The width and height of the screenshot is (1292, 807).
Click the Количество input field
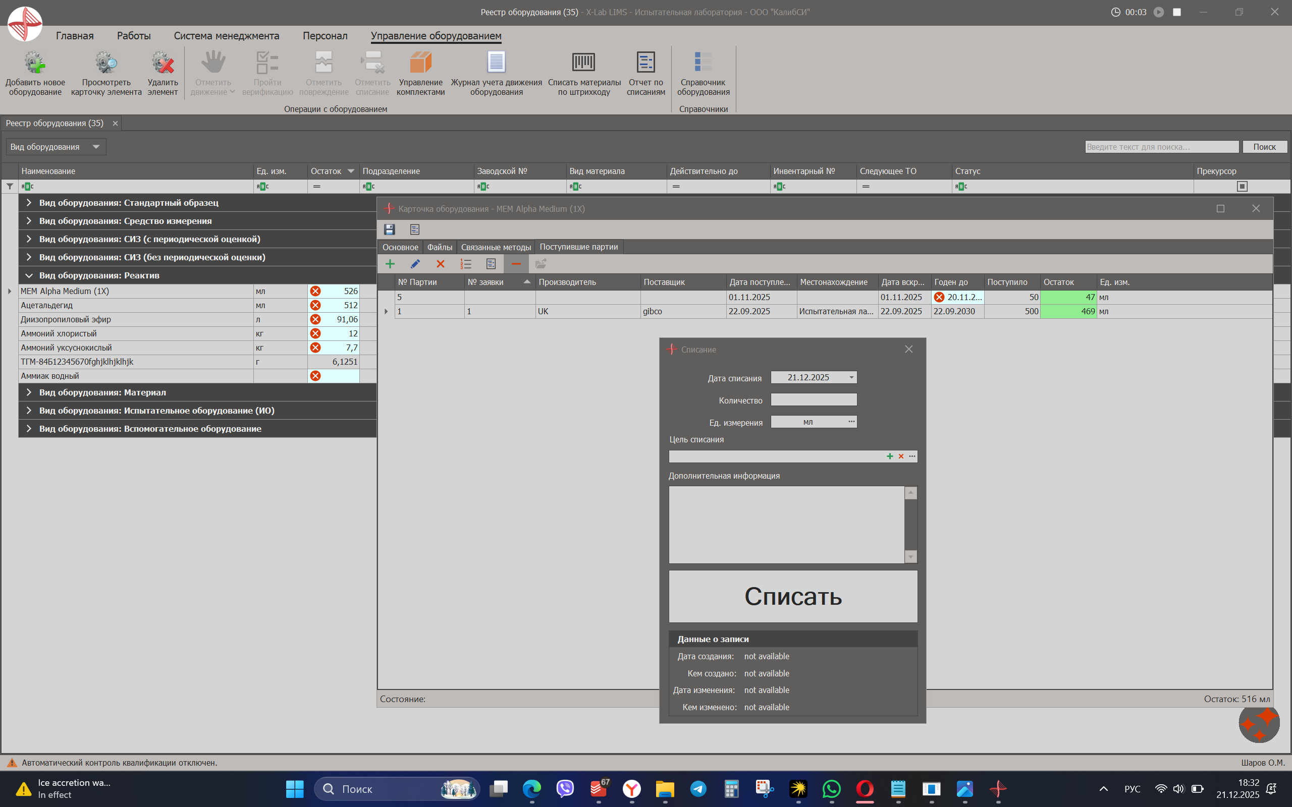coord(813,400)
